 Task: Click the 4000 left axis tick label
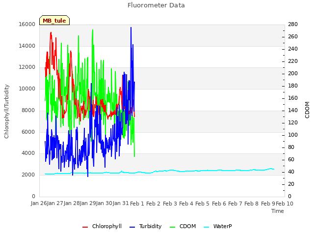click(28, 153)
